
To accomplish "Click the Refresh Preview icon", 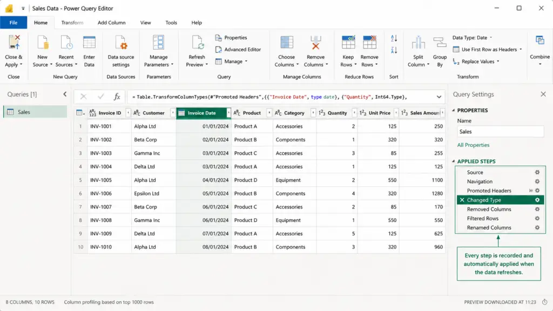I will click(x=197, y=42).
